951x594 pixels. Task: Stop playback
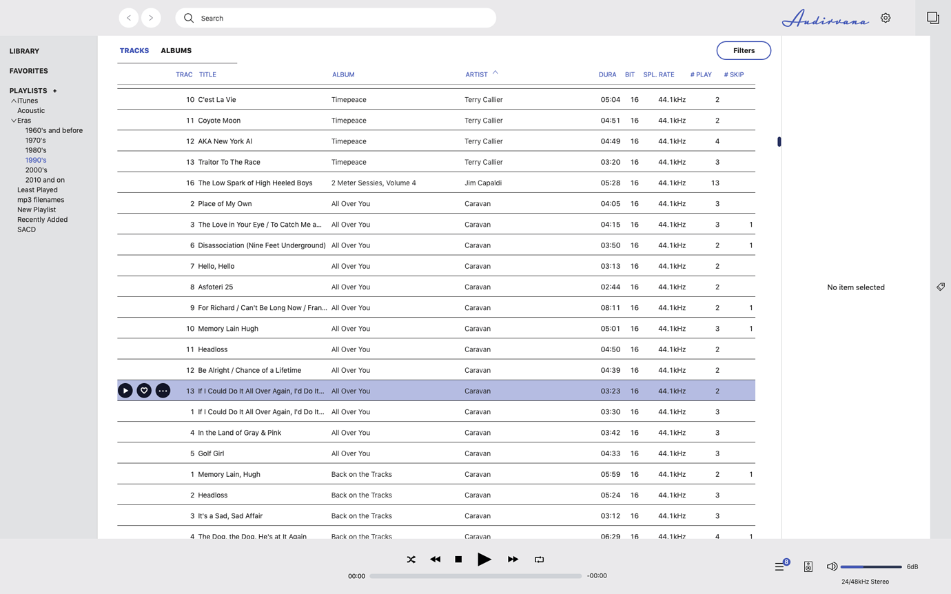pos(458,560)
